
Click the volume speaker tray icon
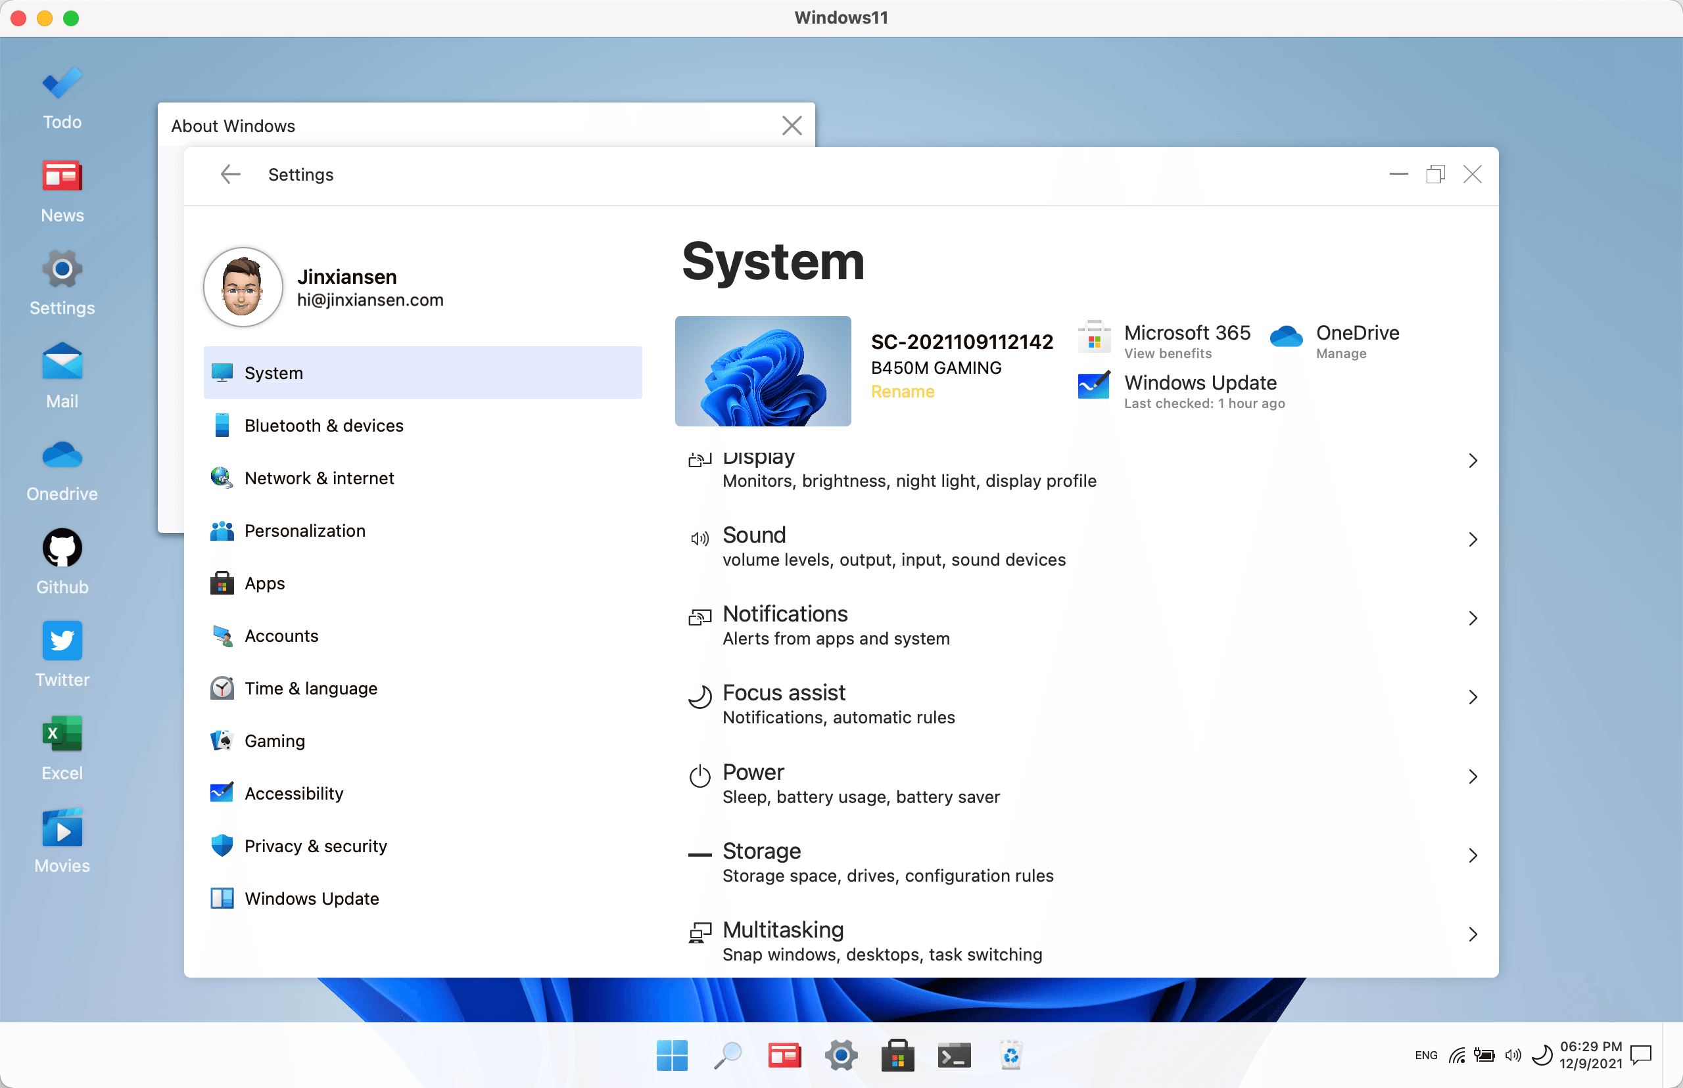(x=1513, y=1056)
